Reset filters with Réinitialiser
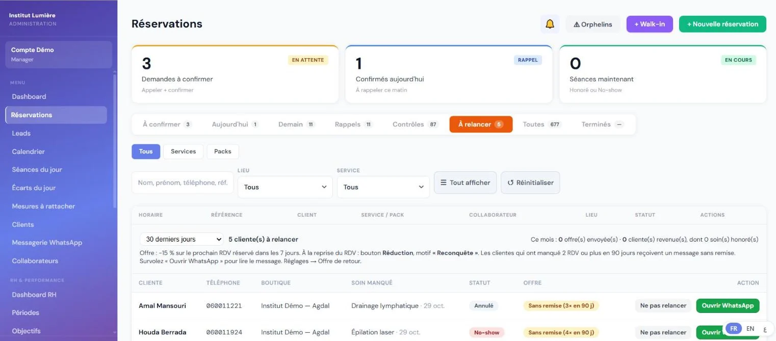776x341 pixels. click(530, 182)
